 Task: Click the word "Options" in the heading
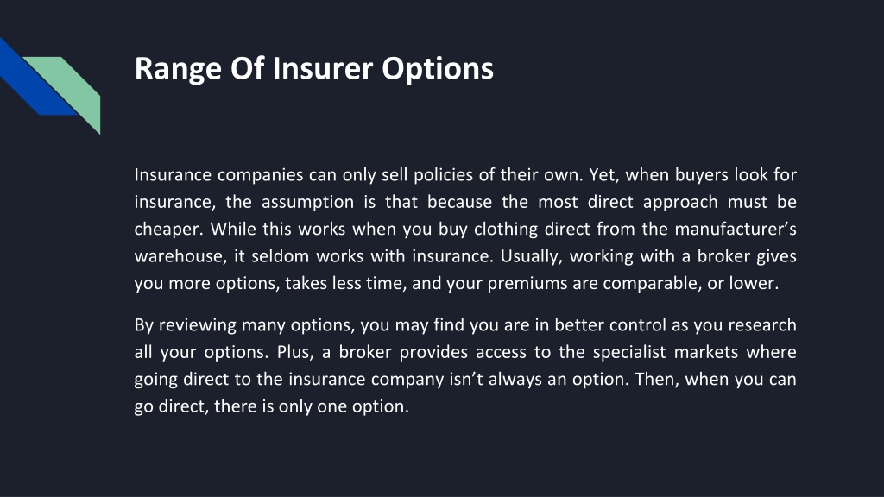pyautogui.click(x=438, y=69)
